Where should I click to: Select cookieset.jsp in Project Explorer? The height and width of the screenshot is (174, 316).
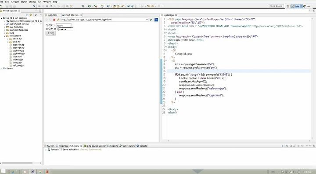click(x=18, y=51)
